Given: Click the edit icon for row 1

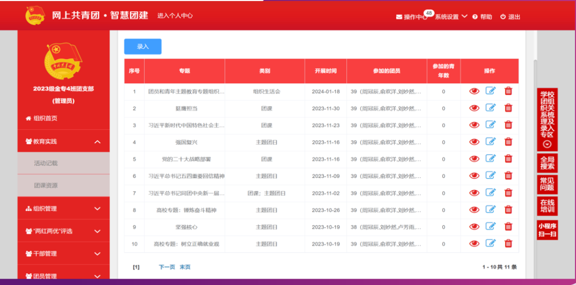Looking at the screenshot, I should [491, 91].
